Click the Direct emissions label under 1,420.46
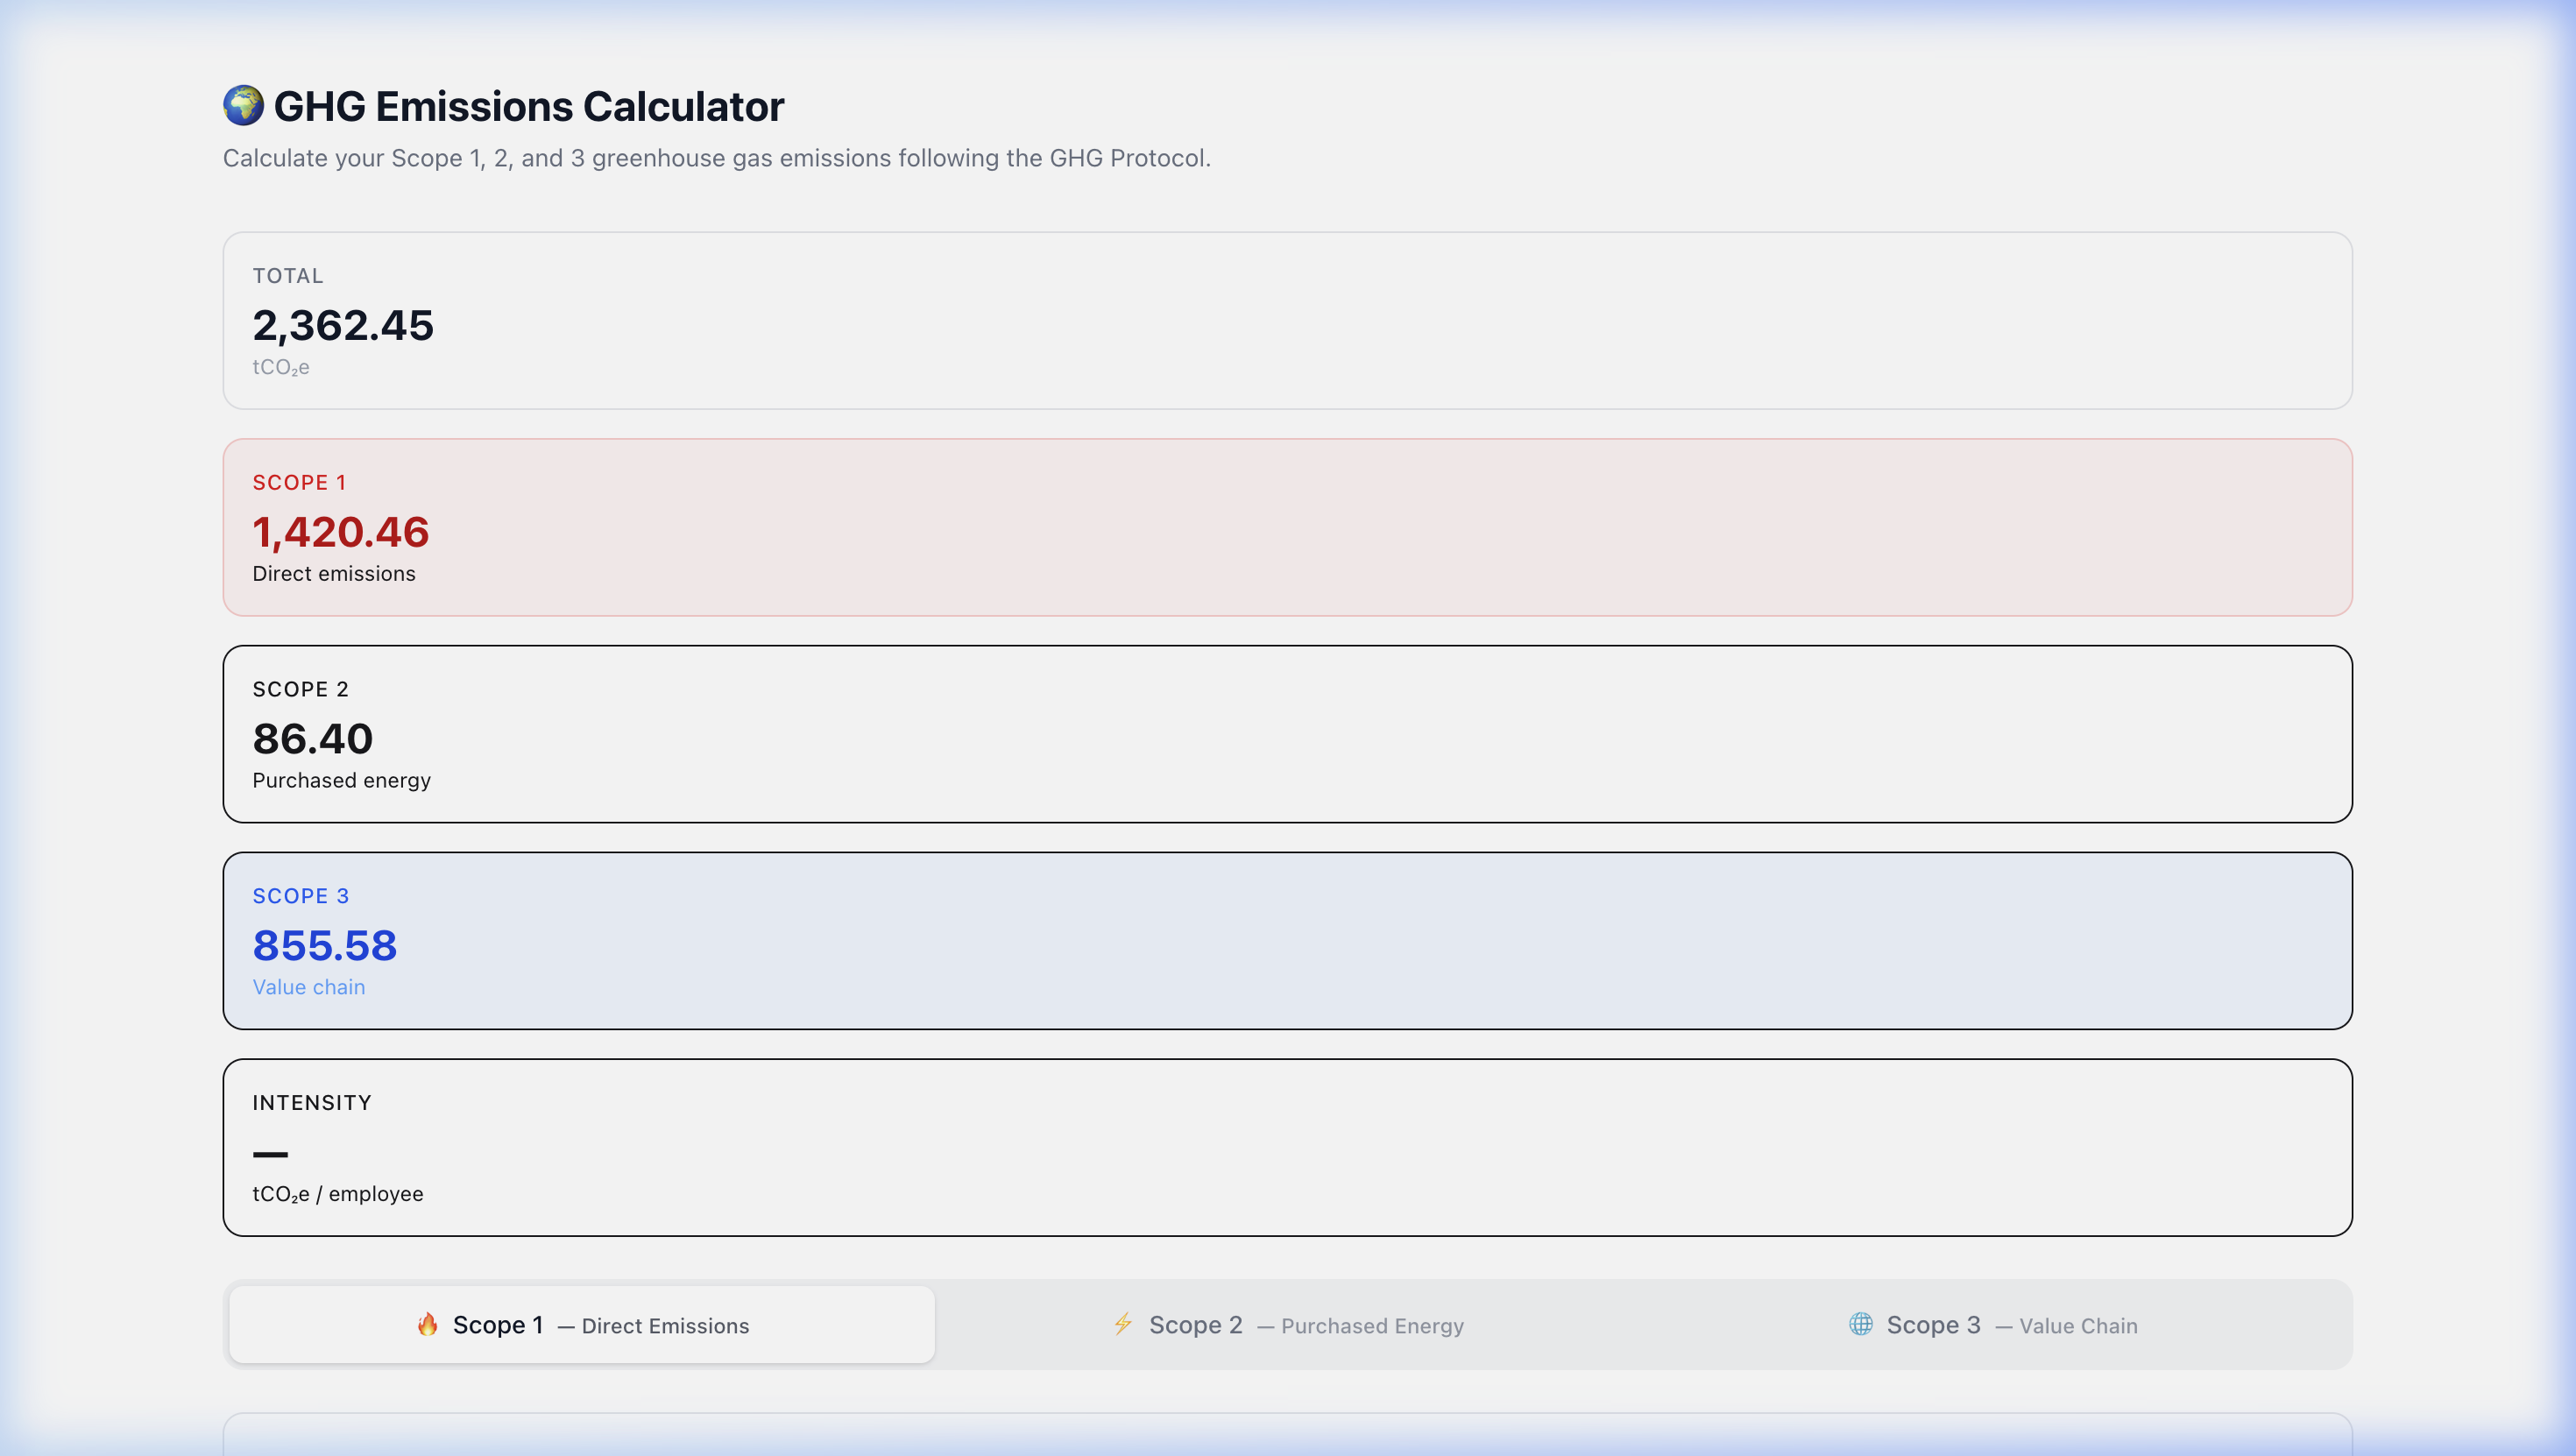The width and height of the screenshot is (2576, 1456). [x=334, y=573]
